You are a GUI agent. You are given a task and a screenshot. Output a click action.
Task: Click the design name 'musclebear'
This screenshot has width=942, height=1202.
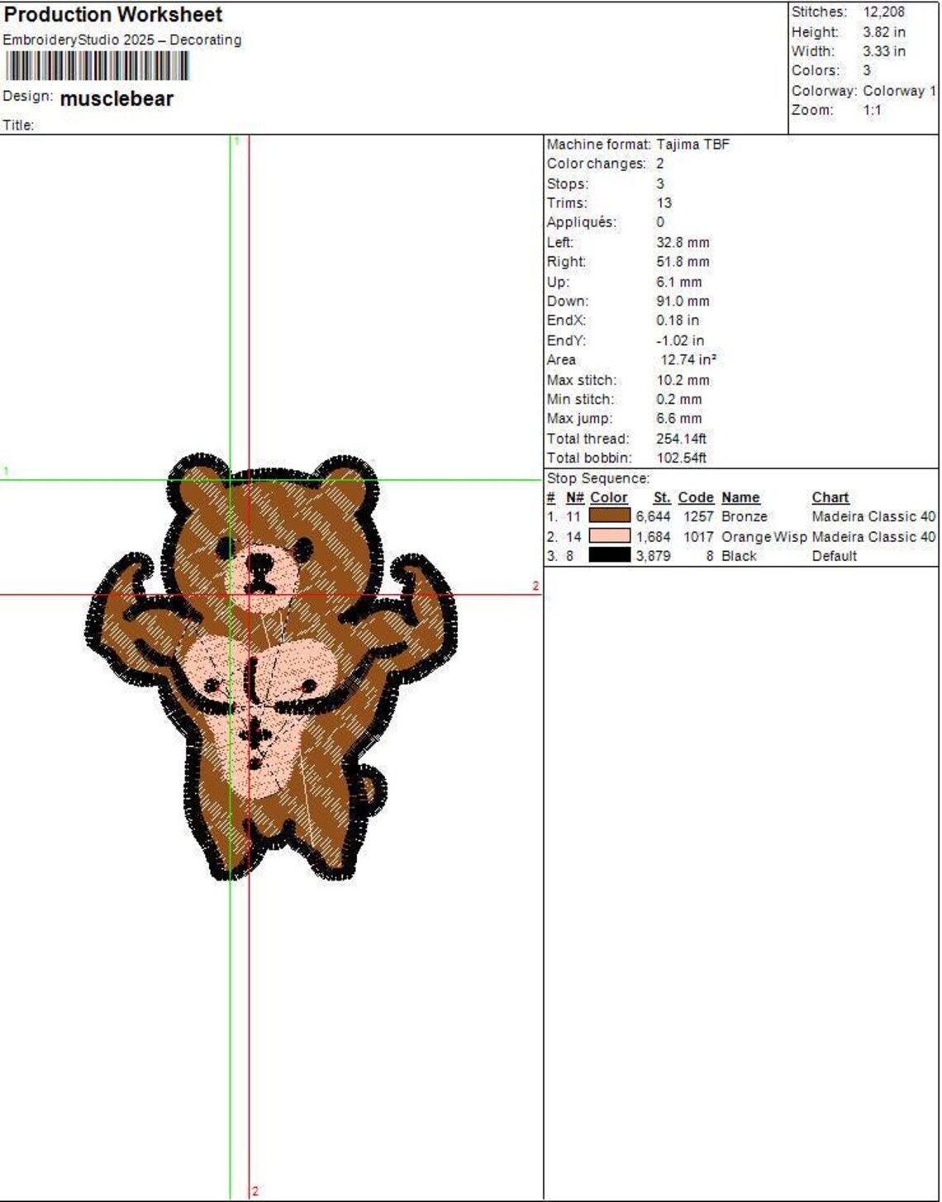pos(117,98)
